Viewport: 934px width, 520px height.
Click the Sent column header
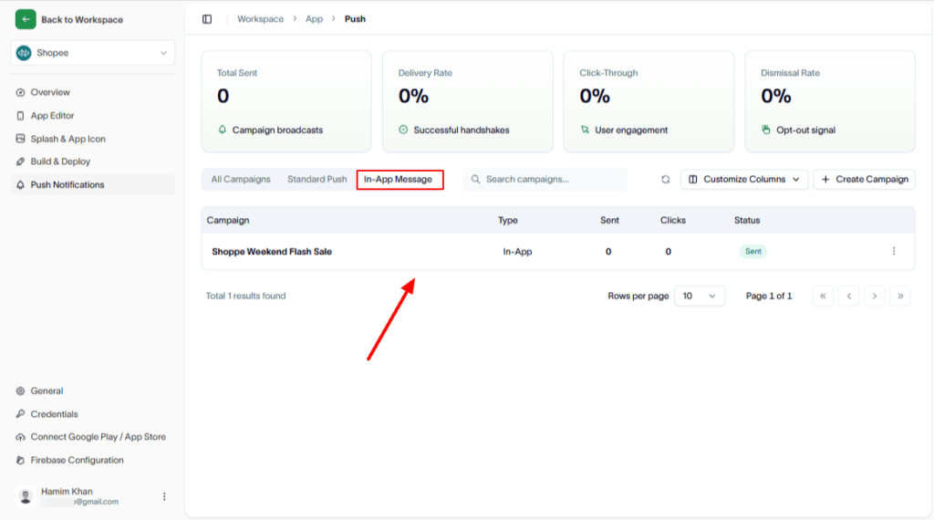[x=609, y=221]
